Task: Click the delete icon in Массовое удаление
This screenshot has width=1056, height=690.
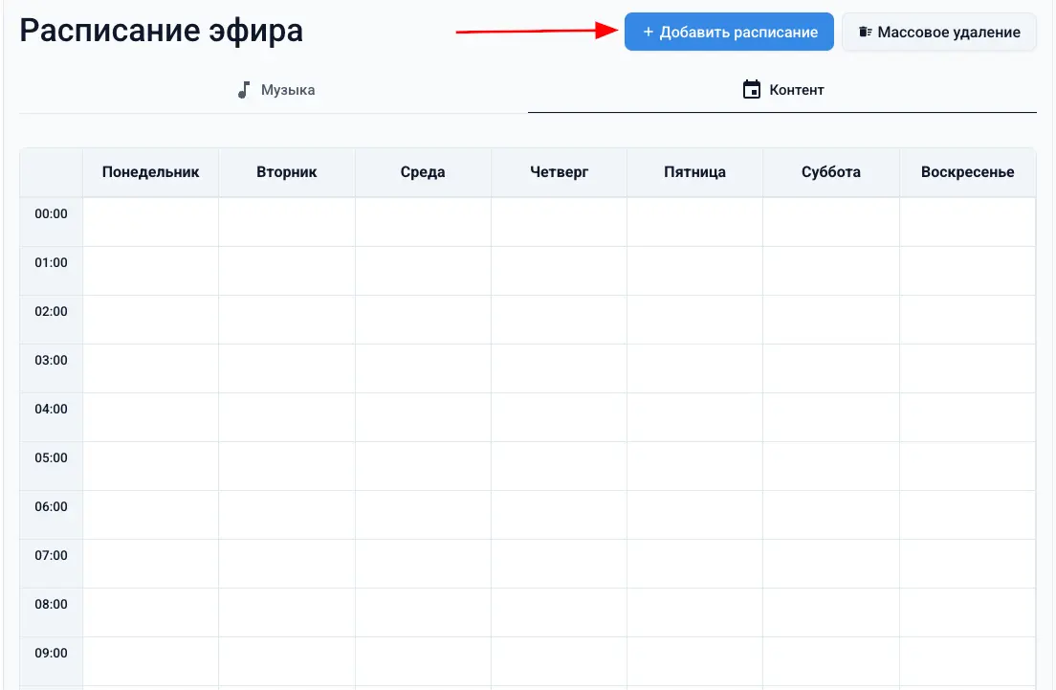Action: coord(865,32)
